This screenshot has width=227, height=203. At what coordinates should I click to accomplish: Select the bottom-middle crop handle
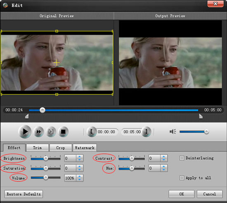click(57, 94)
